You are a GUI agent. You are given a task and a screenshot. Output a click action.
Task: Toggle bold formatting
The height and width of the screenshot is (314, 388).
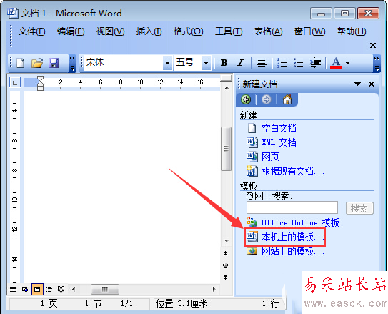224,63
